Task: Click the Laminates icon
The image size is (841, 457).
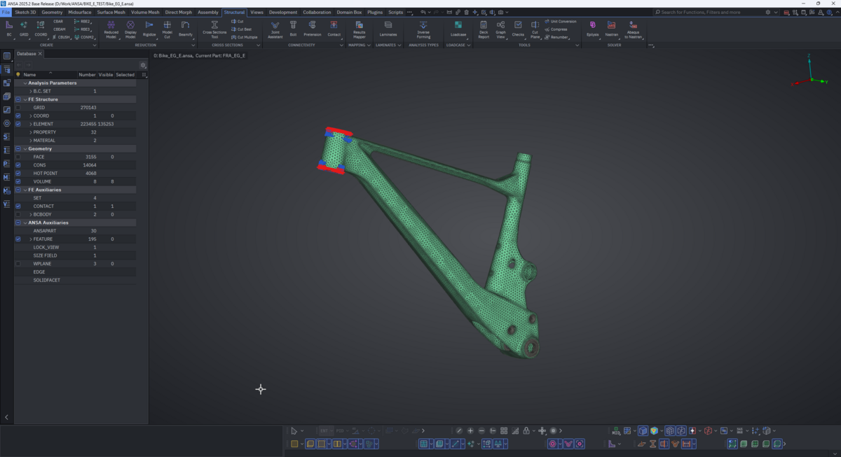Action: click(388, 25)
